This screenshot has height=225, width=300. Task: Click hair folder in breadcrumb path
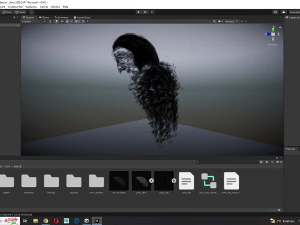pos(7,166)
